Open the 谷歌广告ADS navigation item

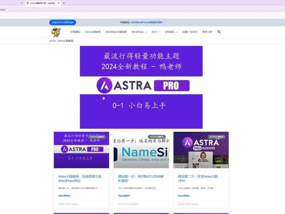point(190,32)
